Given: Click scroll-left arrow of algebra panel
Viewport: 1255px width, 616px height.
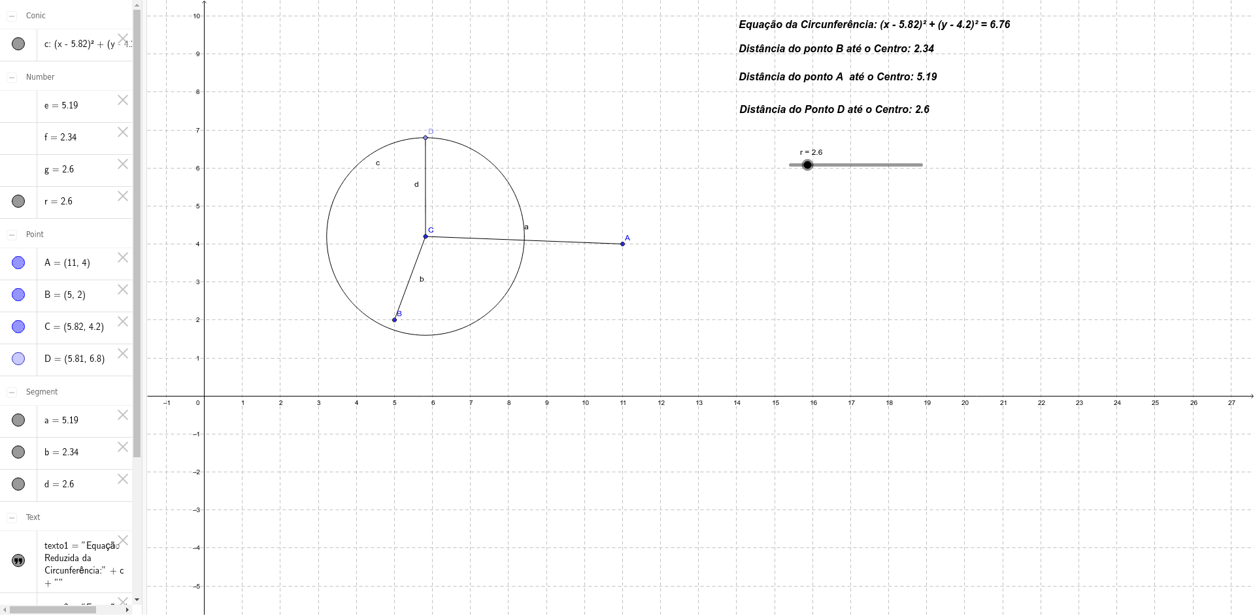Looking at the screenshot, I should [4, 609].
